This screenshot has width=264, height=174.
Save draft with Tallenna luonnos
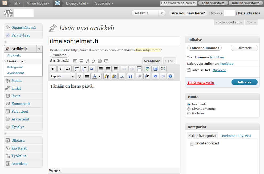click(x=204, y=48)
